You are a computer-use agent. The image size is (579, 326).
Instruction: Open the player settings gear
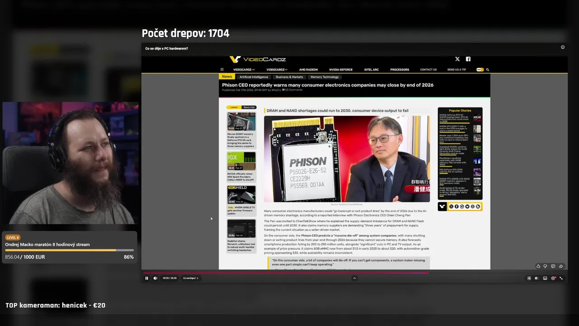point(553,278)
